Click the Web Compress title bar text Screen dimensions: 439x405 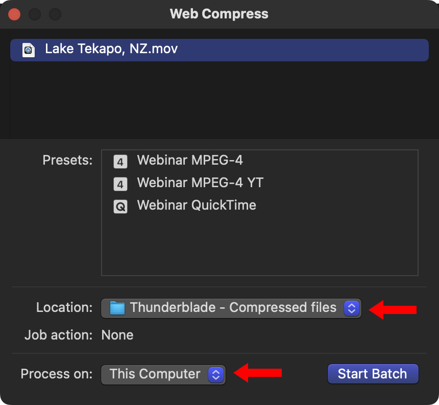click(219, 14)
